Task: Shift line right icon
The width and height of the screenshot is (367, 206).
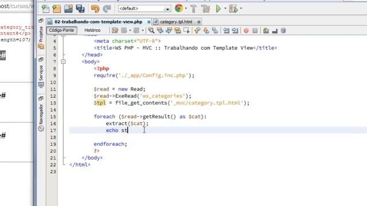Action: tap(235, 30)
